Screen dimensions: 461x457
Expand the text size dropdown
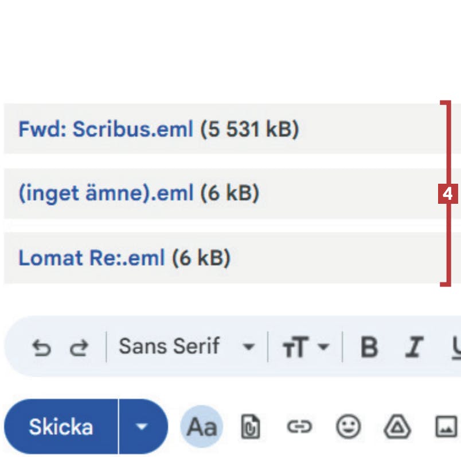[x=305, y=347]
